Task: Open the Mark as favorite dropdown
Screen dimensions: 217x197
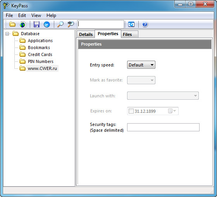Action: pos(141,80)
